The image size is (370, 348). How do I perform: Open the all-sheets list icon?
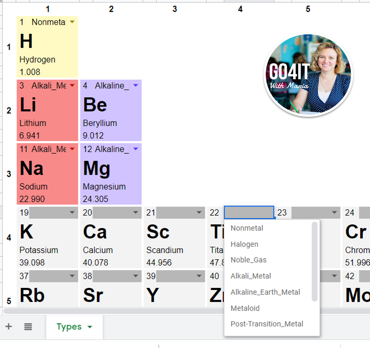pos(28,326)
